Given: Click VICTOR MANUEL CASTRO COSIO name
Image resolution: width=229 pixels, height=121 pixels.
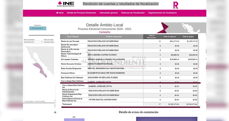Looking at the screenshot, I should click(x=103, y=100).
